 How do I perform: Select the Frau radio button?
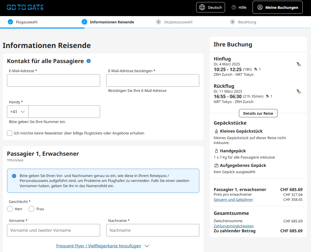(x=31, y=209)
